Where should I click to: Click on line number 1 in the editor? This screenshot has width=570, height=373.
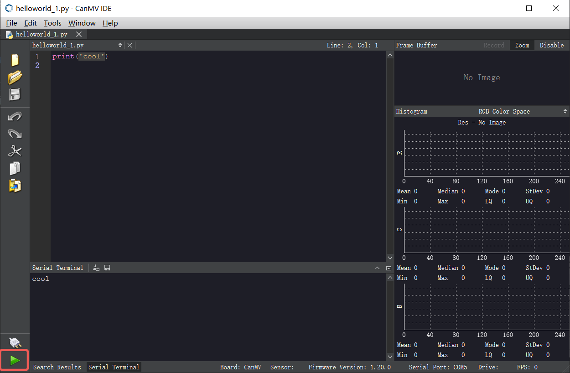click(x=37, y=57)
